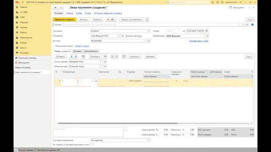
Task: Open the top 'Еще' menu of the form
Action: click(250, 20)
